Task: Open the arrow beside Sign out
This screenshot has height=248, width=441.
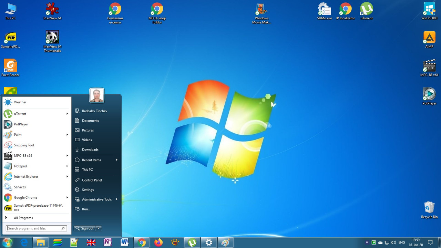Action: pyautogui.click(x=99, y=228)
